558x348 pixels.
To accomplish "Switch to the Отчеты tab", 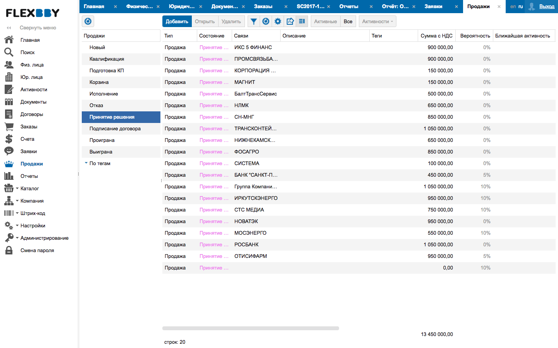I will tap(349, 7).
